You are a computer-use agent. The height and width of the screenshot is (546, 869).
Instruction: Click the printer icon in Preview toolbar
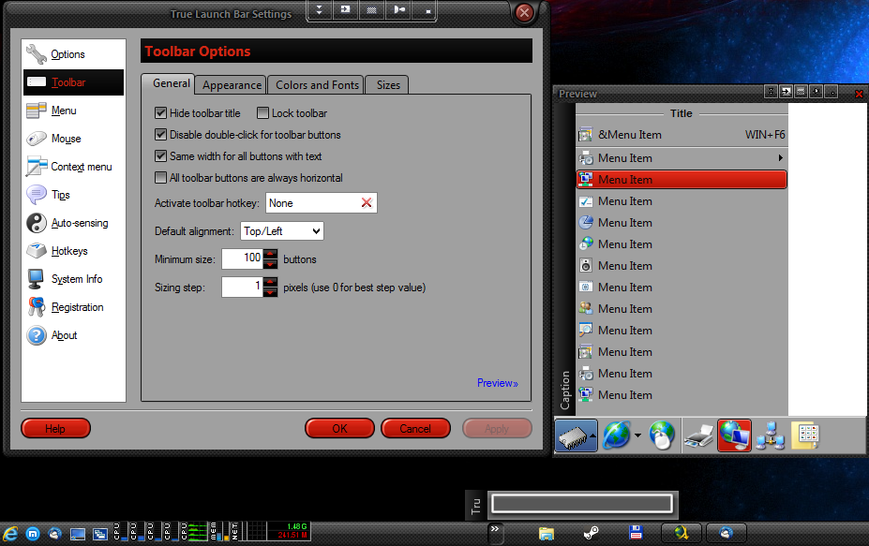coord(698,435)
